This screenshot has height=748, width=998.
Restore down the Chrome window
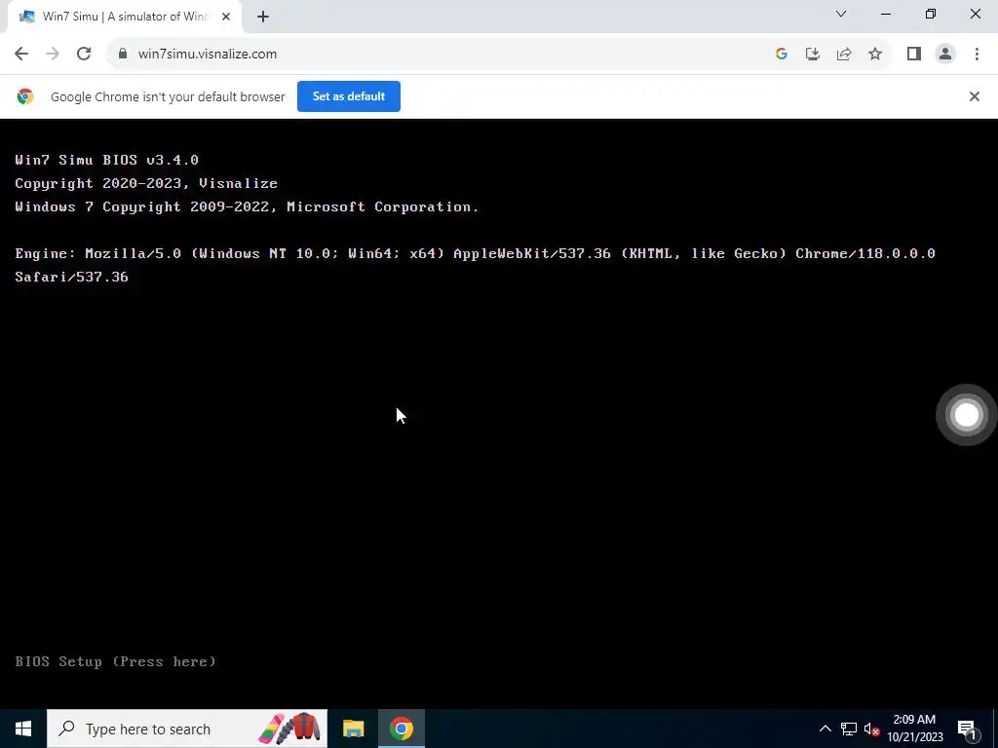click(x=931, y=14)
